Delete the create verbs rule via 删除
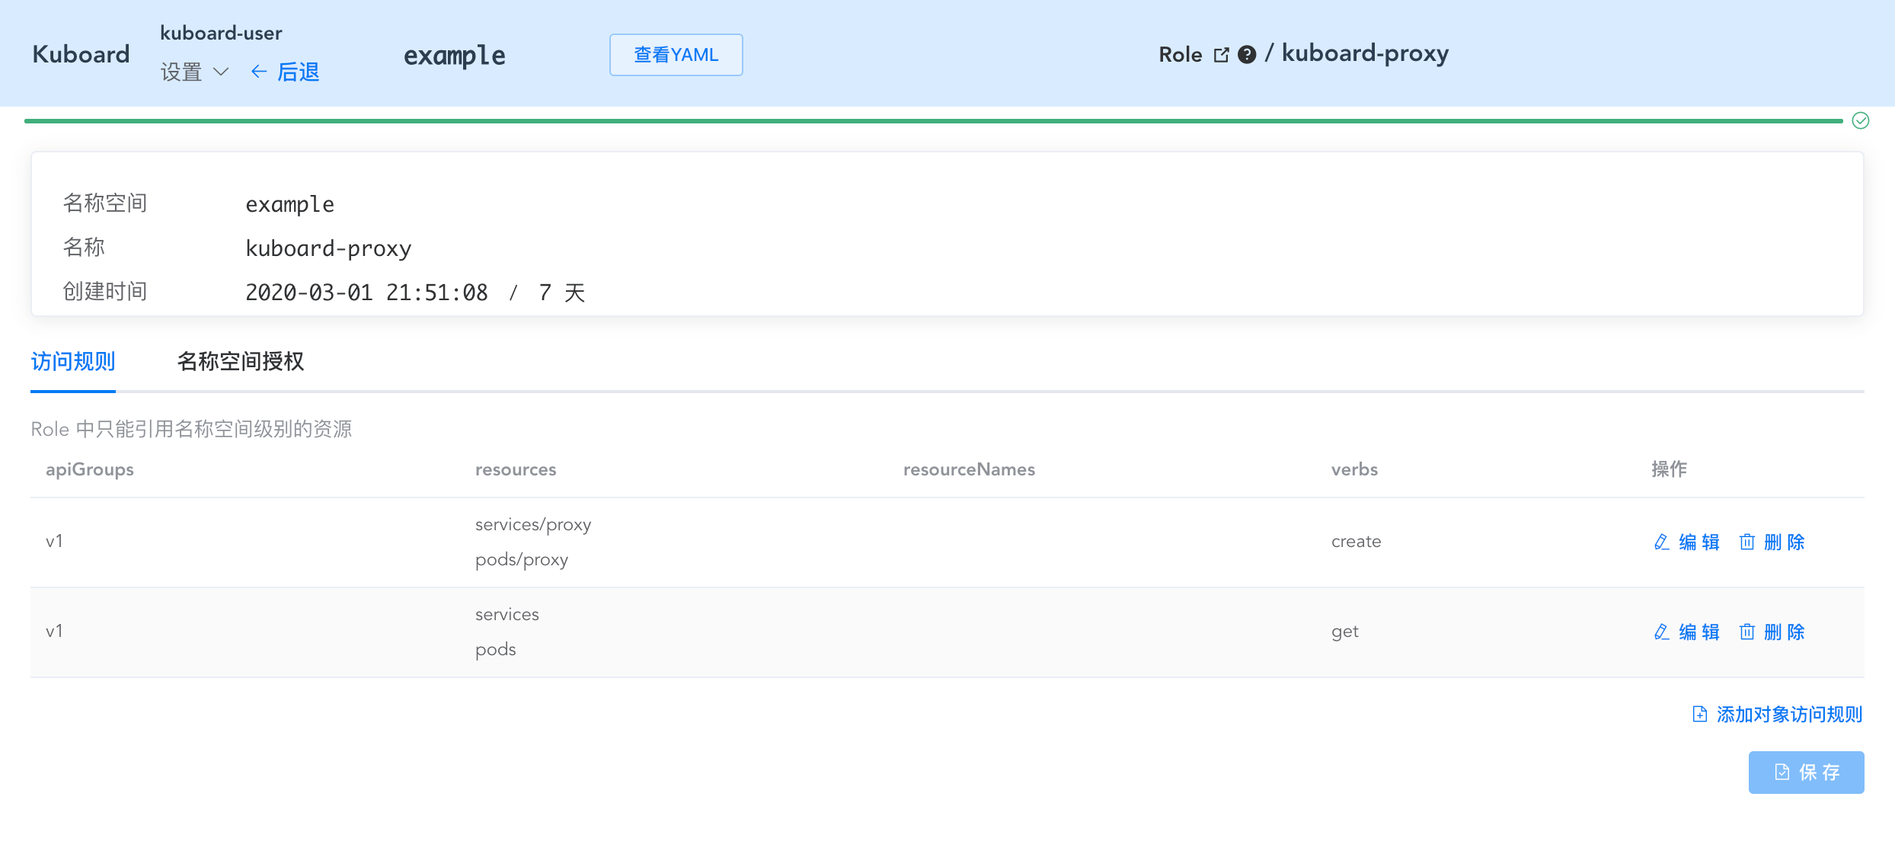This screenshot has width=1895, height=867. tap(1772, 542)
